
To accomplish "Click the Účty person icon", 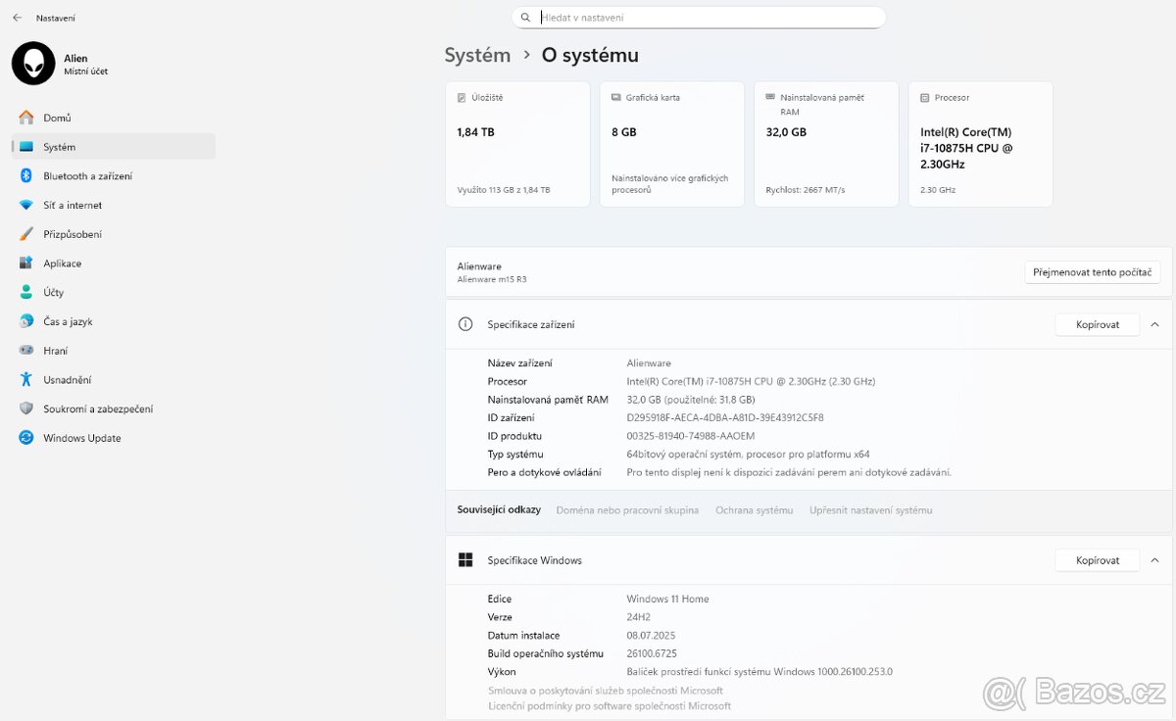I will pos(26,293).
